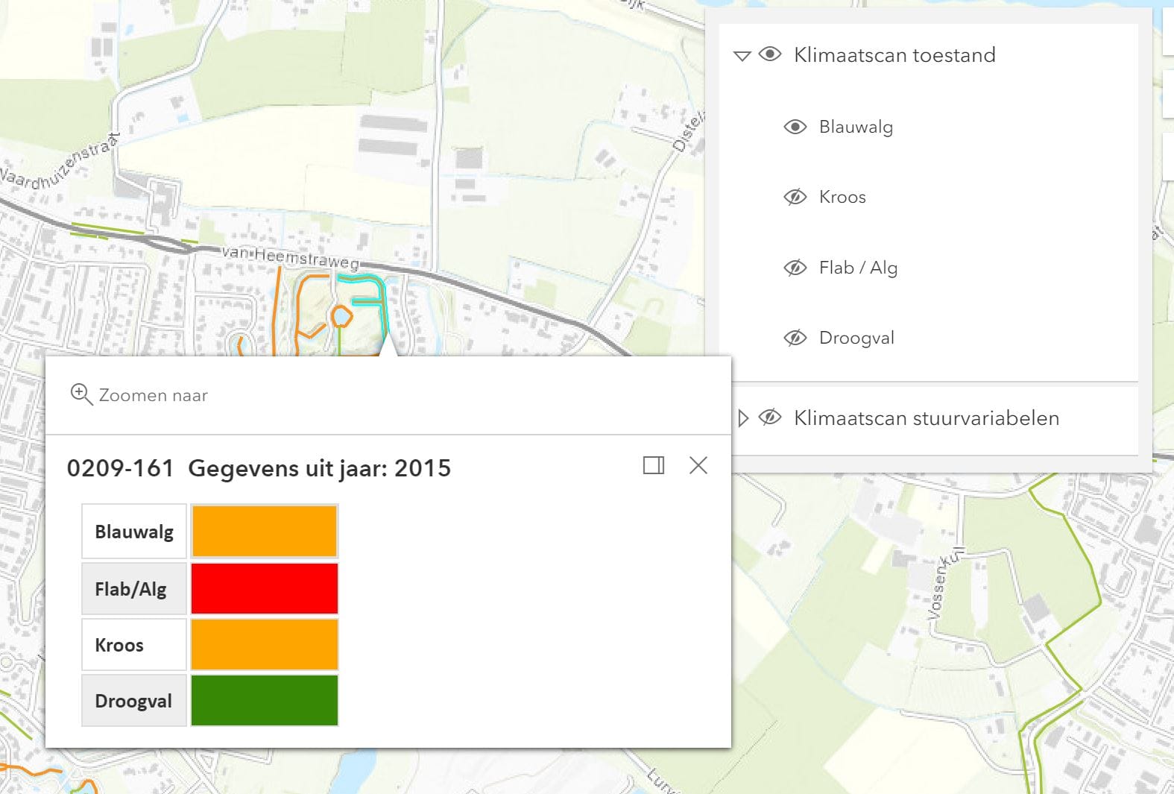Show the Droogval layer
Image resolution: width=1174 pixels, height=794 pixels.
pyautogui.click(x=795, y=338)
